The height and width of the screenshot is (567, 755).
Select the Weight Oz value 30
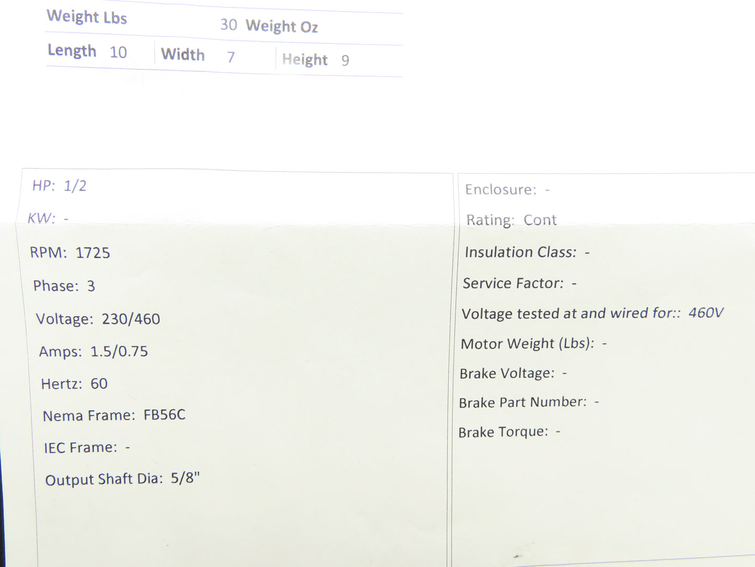(228, 25)
